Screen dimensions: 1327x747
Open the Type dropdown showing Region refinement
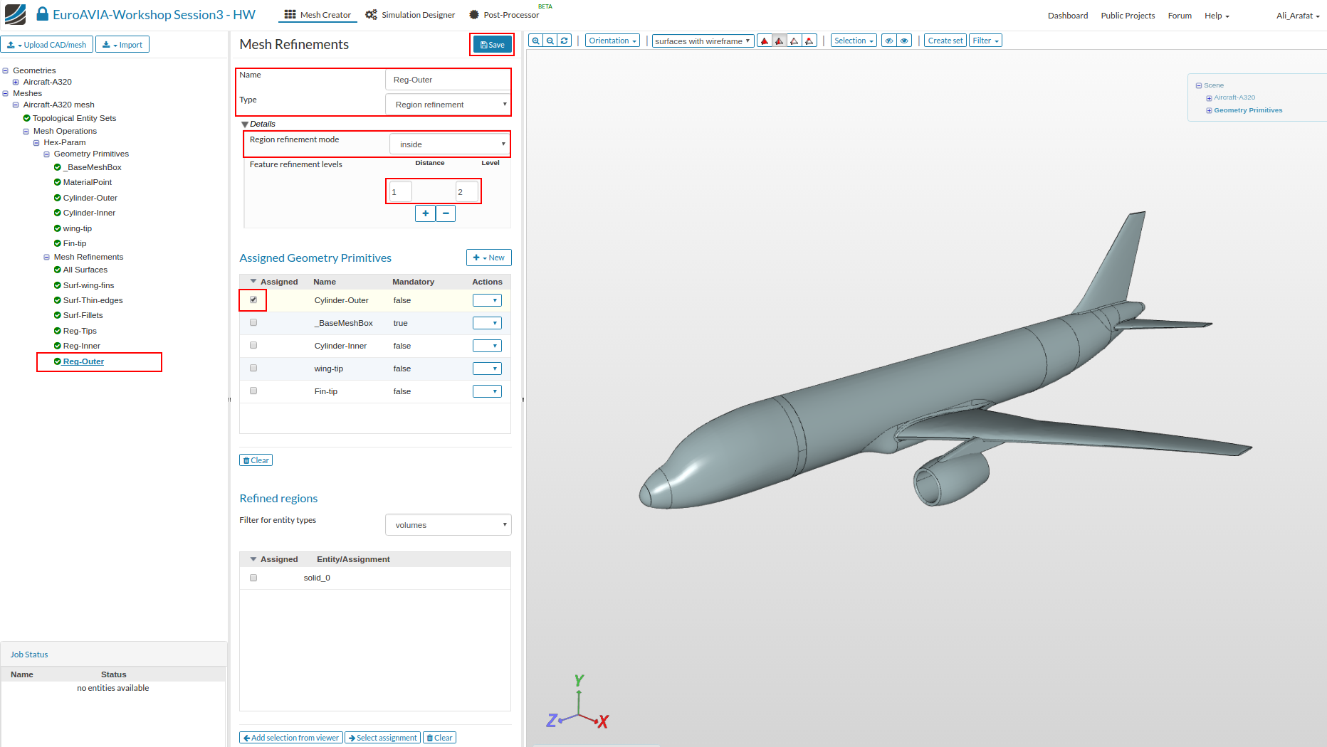pyautogui.click(x=448, y=105)
